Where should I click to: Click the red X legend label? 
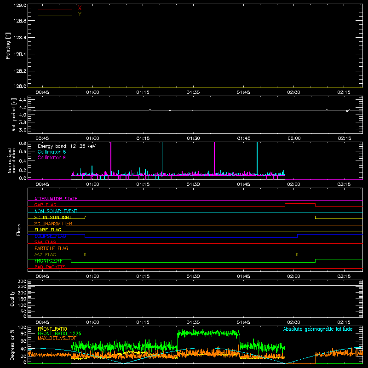pyautogui.click(x=80, y=8)
